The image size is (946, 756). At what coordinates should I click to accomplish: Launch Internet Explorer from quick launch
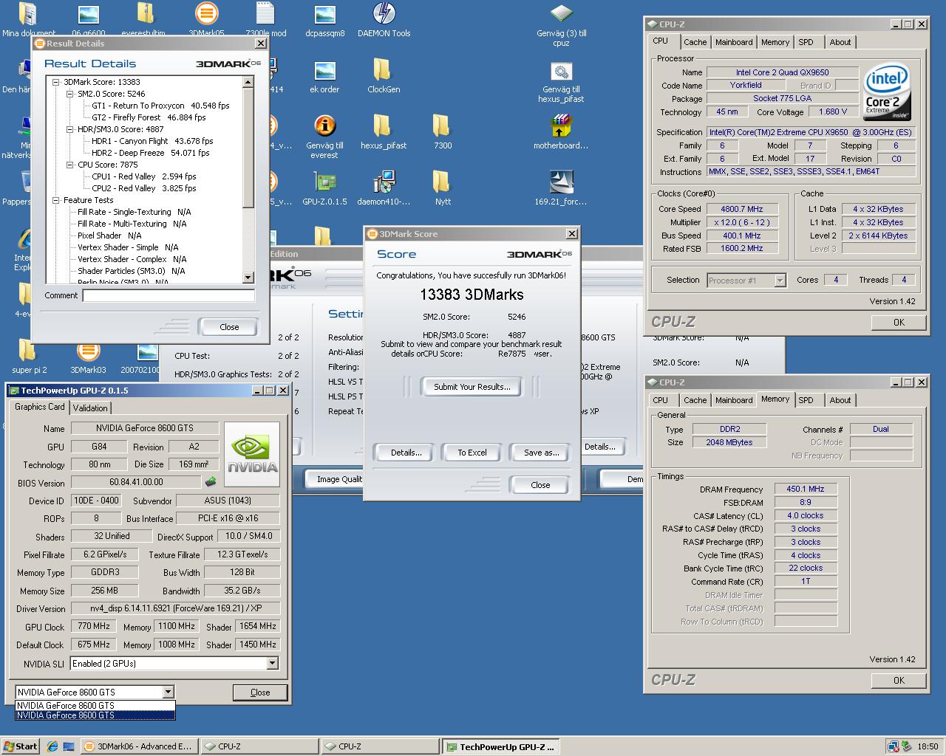click(52, 746)
